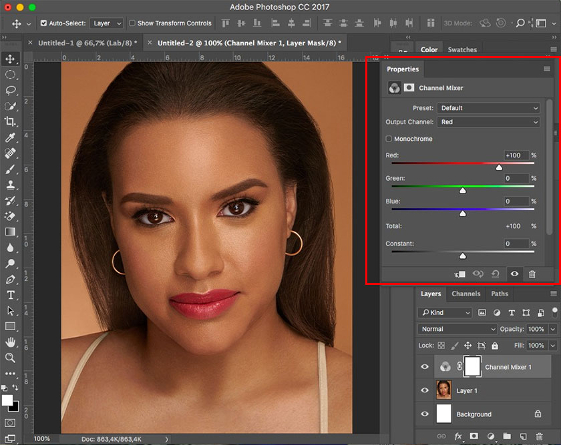Pick the Eyedropper tool
The image size is (561, 445).
point(10,137)
